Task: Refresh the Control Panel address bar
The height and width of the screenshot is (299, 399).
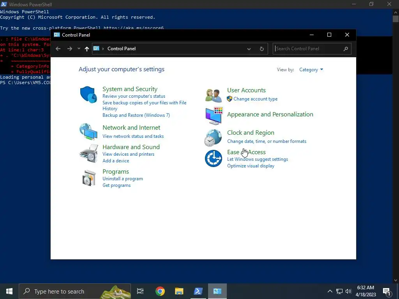Action: tap(261, 49)
